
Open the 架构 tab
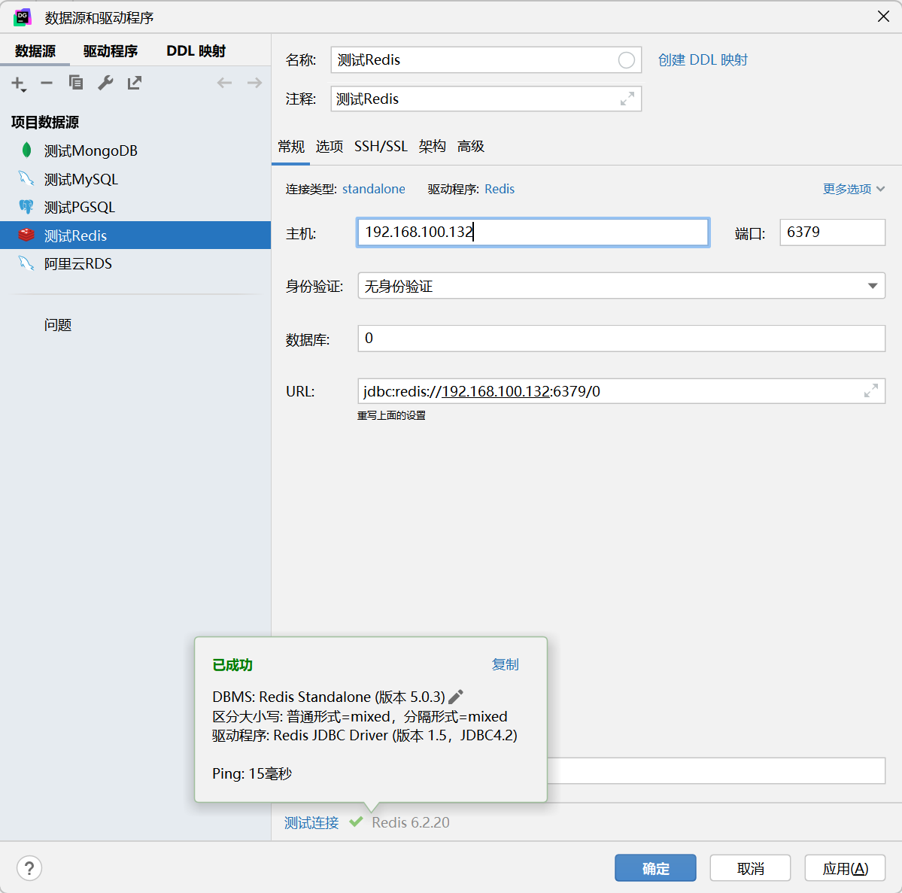click(x=432, y=146)
